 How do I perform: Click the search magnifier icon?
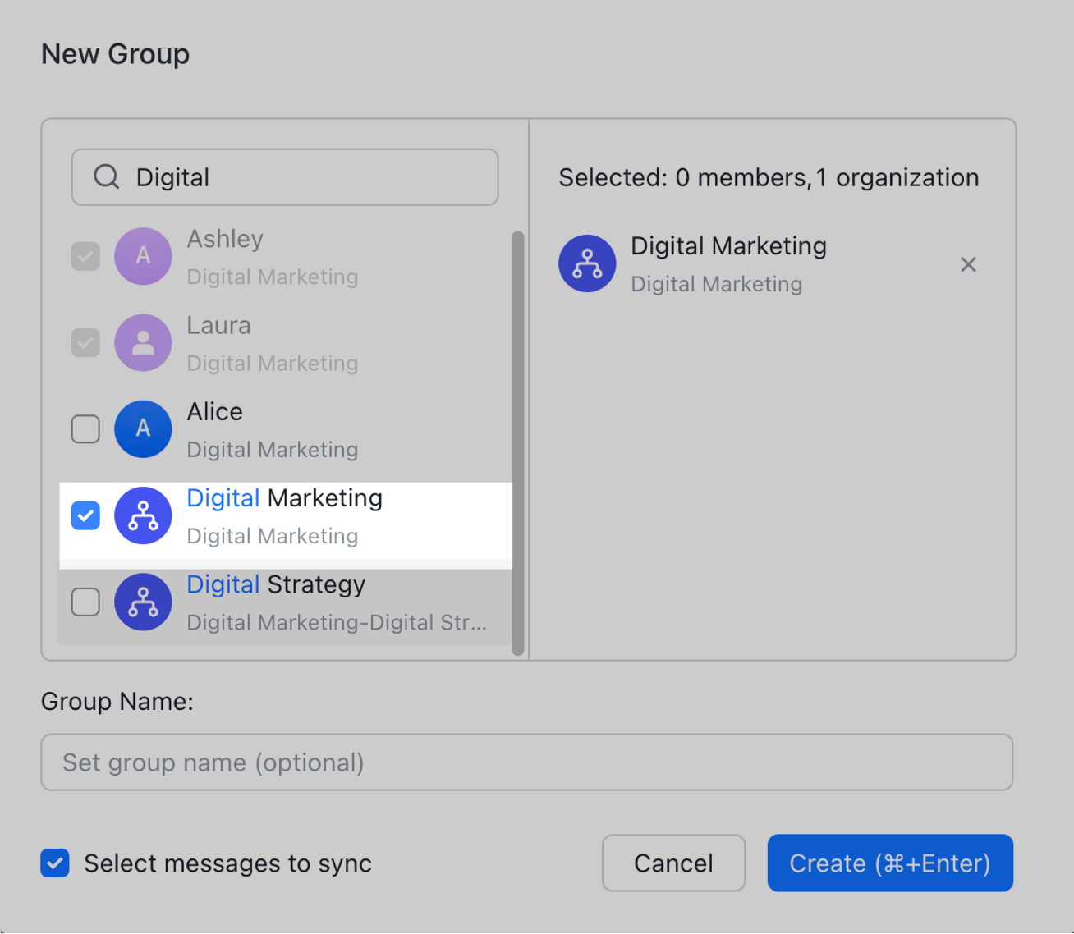(107, 176)
